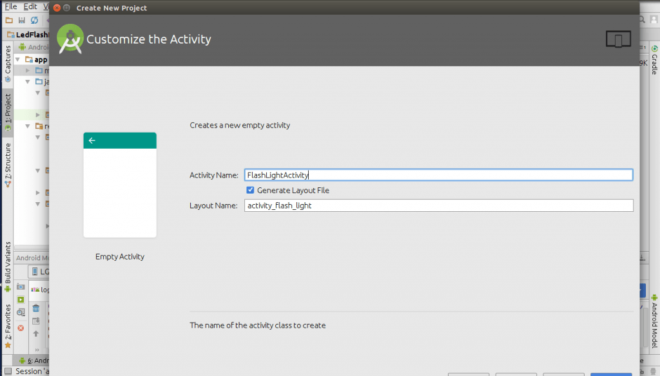The image size is (660, 376).
Task: Click the Synchronize toolbar icon
Action: coord(35,20)
